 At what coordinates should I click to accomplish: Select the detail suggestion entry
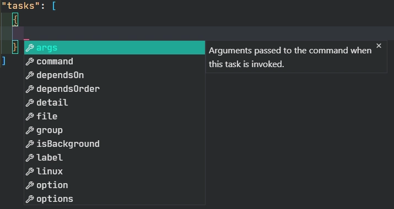(115, 103)
